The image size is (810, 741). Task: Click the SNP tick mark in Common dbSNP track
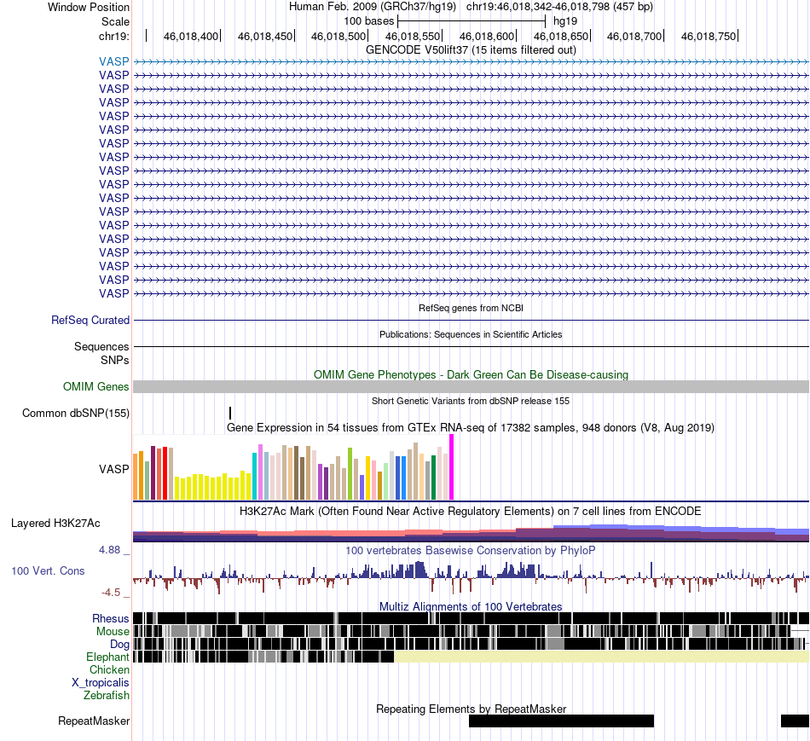tap(230, 413)
